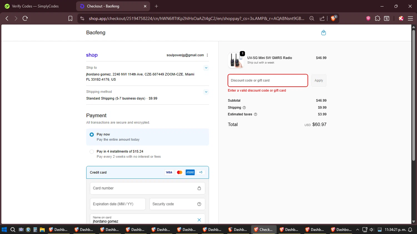
Task: Open a new browser tab
Action: point(157,6)
